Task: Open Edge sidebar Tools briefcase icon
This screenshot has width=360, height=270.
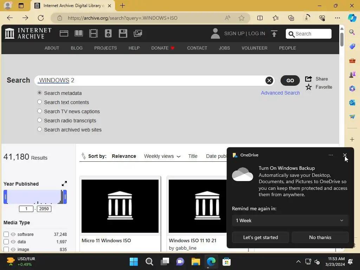Action: tap(352, 60)
